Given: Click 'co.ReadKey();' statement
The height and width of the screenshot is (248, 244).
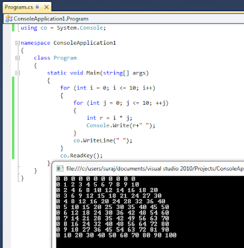Looking at the screenshot, I should click(81, 156).
